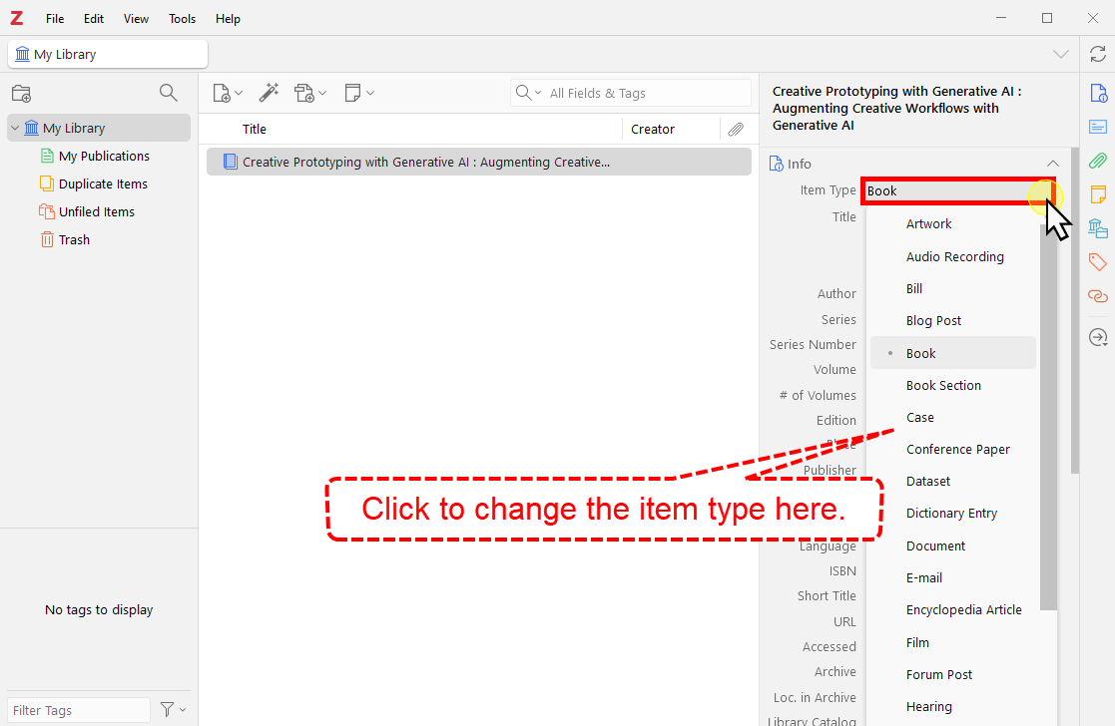Click the Libraries and Collections sidebar icon
The width and height of the screenshot is (1115, 726).
(x=1097, y=228)
